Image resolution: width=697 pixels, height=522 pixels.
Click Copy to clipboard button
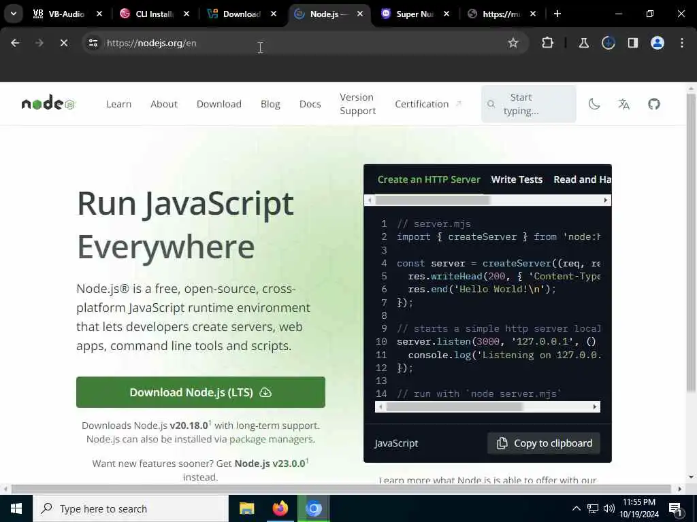point(544,443)
